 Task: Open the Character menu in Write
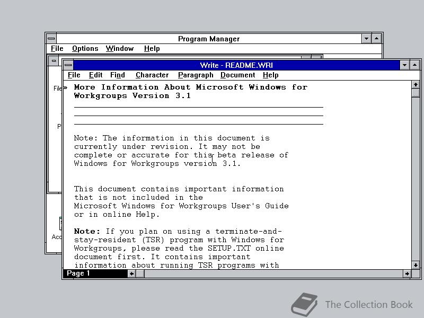pos(152,75)
